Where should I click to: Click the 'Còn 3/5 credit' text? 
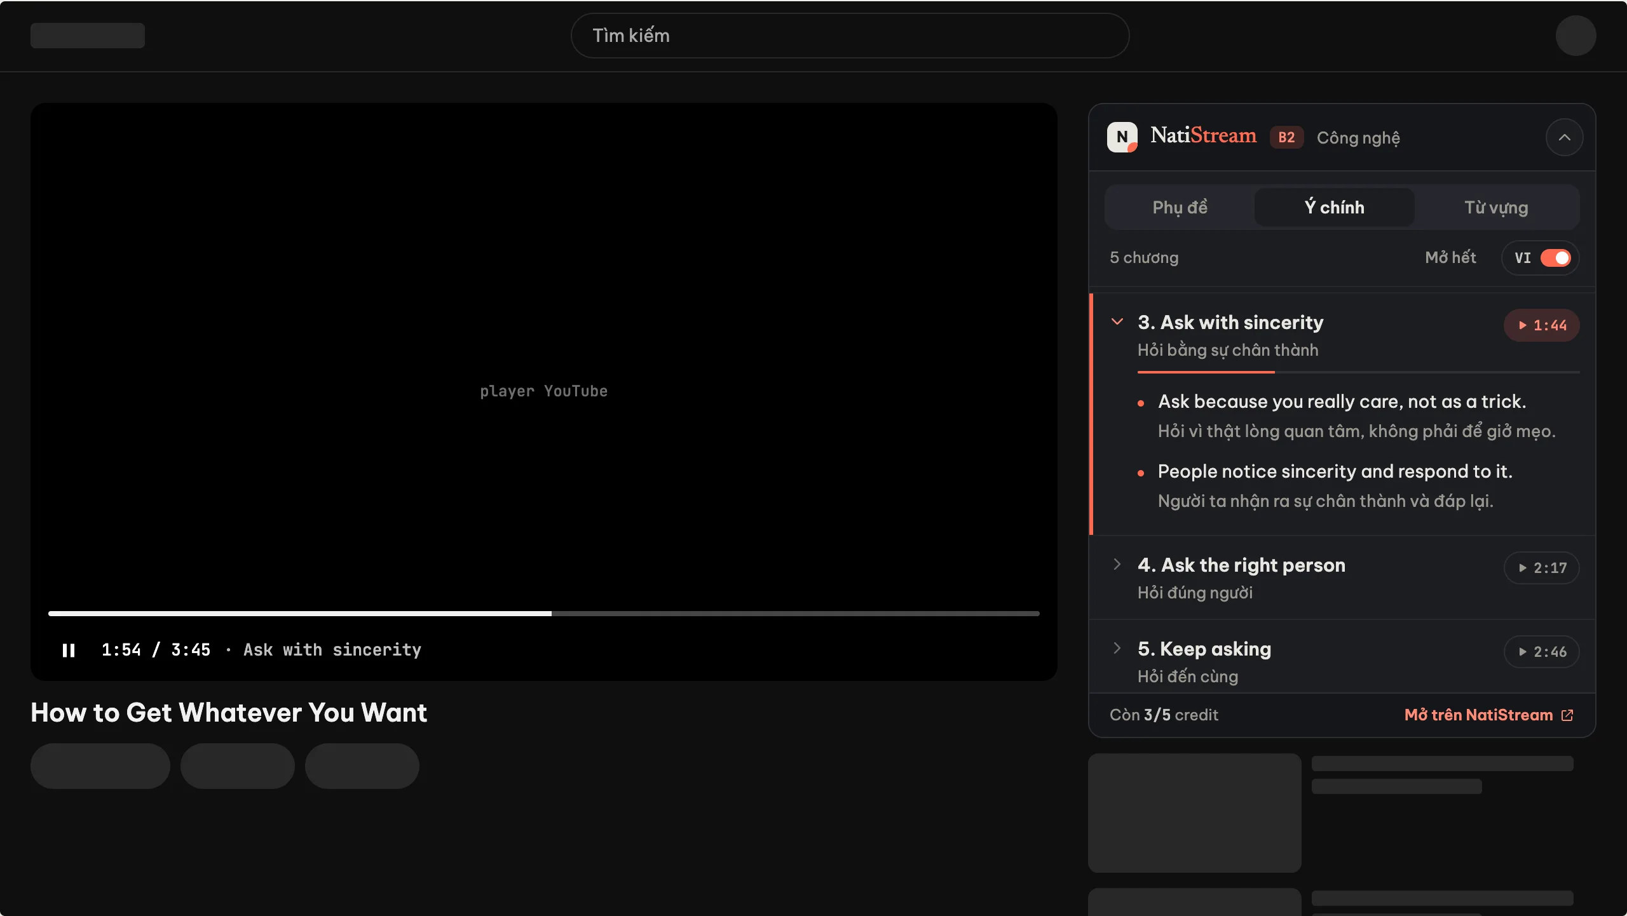[x=1164, y=715]
